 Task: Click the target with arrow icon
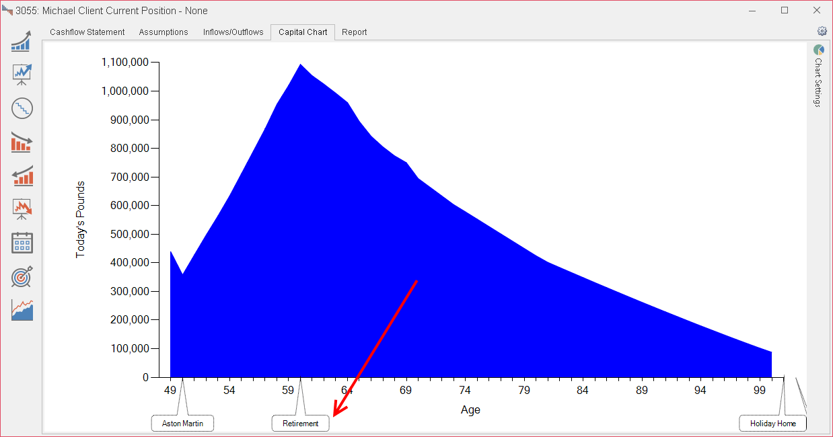pos(22,276)
